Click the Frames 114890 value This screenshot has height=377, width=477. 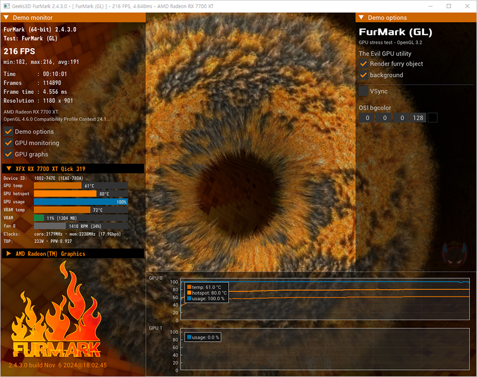click(x=52, y=83)
